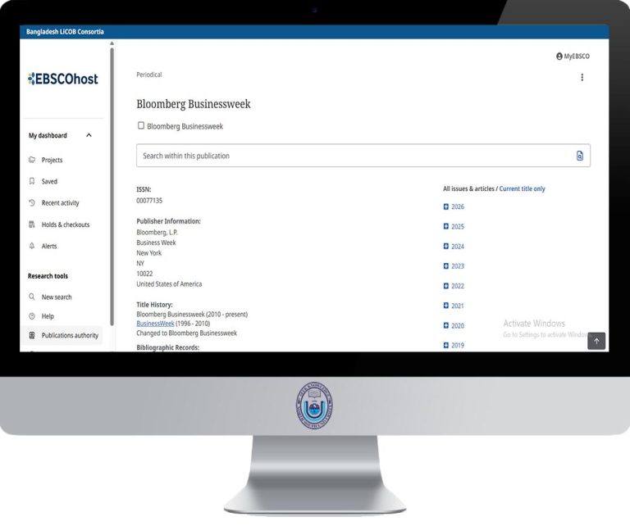This screenshot has width=630, height=526.
Task: Click the Current title only link
Action: coord(522,188)
